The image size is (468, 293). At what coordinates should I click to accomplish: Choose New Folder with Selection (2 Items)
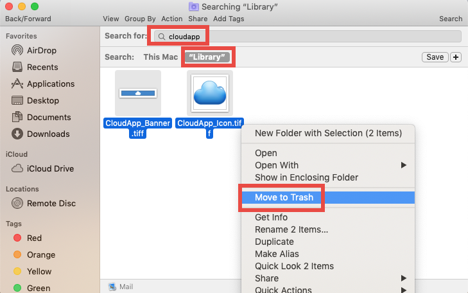328,133
